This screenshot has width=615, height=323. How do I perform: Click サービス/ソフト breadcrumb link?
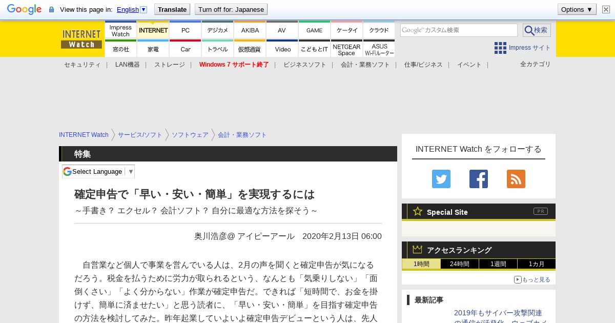pyautogui.click(x=140, y=135)
